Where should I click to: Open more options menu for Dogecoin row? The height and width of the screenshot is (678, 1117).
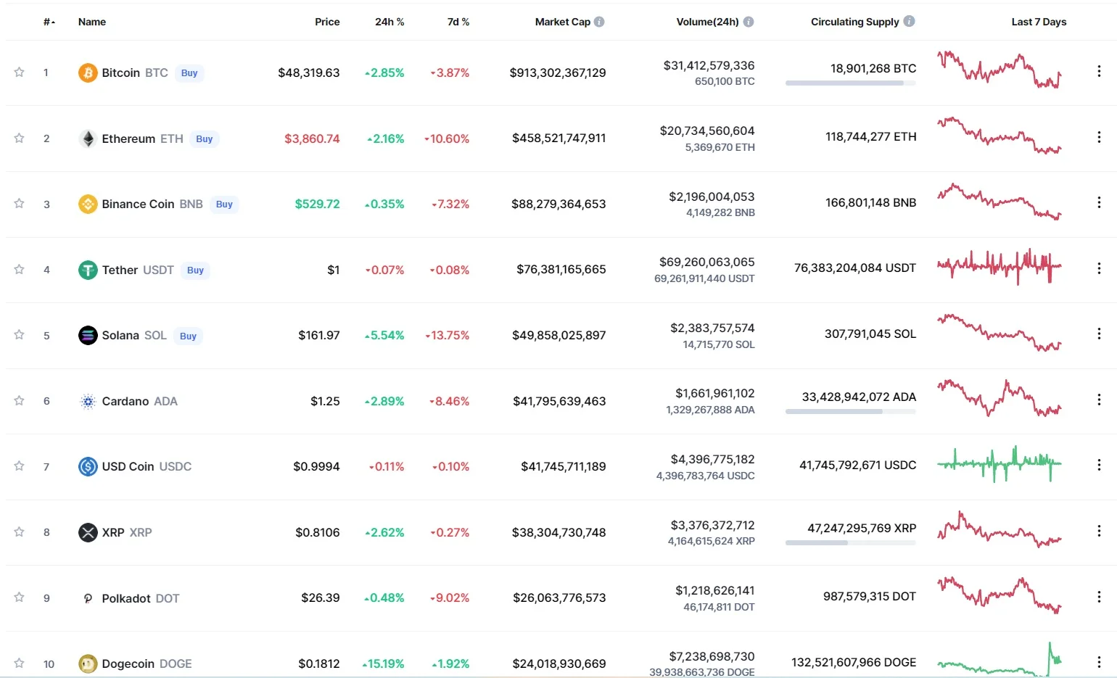1099,662
